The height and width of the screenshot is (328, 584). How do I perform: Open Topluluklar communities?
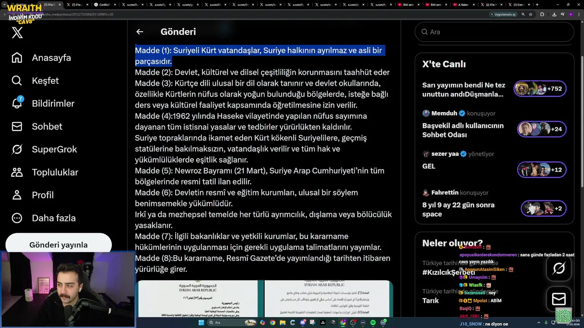(x=45, y=172)
